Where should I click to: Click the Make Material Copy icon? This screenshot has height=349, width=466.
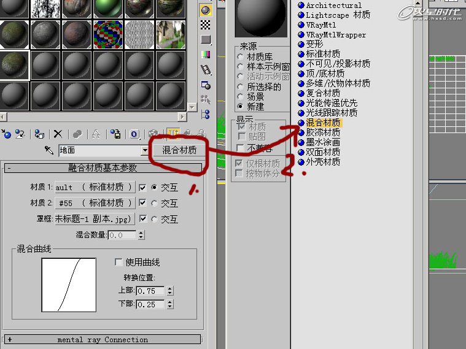pos(77,134)
